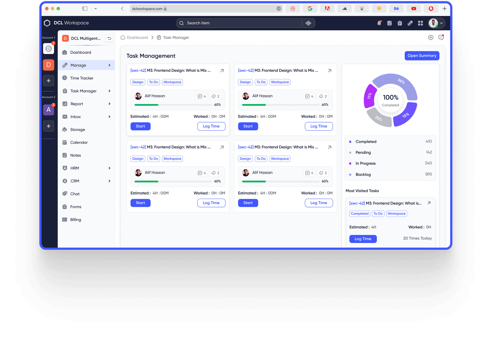Screen dimensions: 491x337
Task: Click the Pending legend row
Action: [390, 152]
